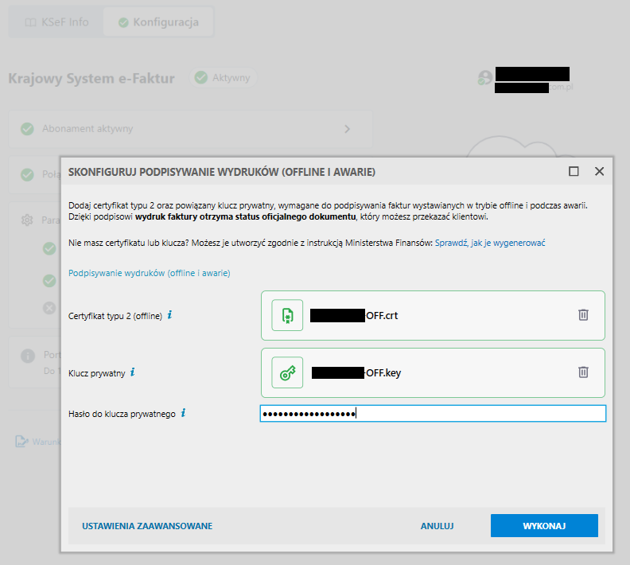This screenshot has height=565, width=630.
Task: Delete the uploaded OFF.crt certificate file
Action: 583,315
